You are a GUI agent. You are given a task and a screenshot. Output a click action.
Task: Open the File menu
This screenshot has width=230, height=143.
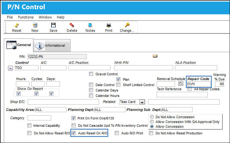click(x=10, y=17)
